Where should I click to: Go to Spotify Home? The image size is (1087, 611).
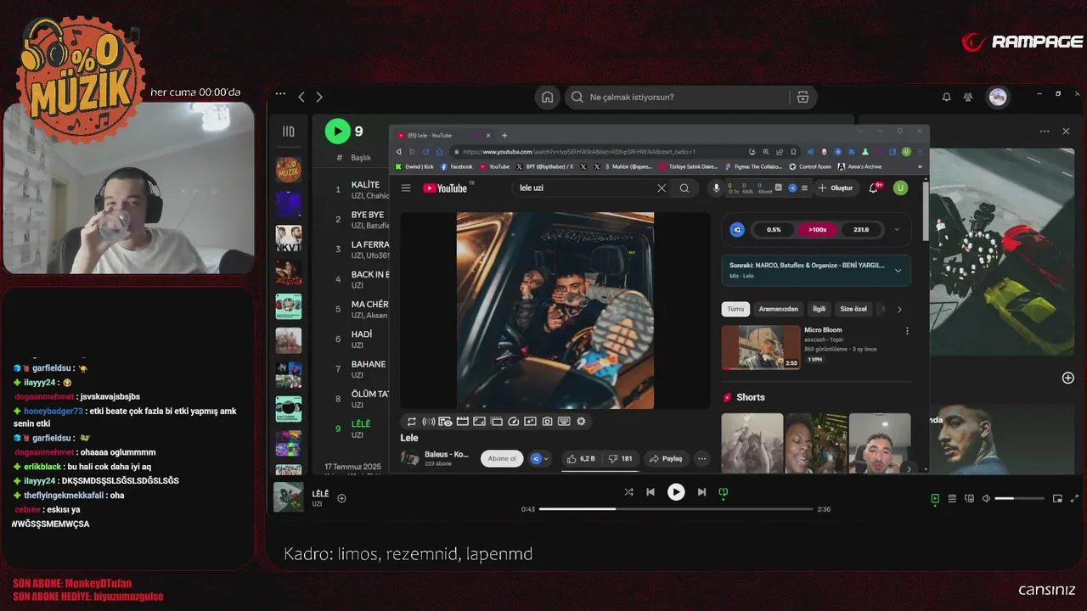(x=548, y=97)
